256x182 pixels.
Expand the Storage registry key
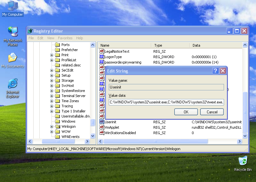pos(52,80)
